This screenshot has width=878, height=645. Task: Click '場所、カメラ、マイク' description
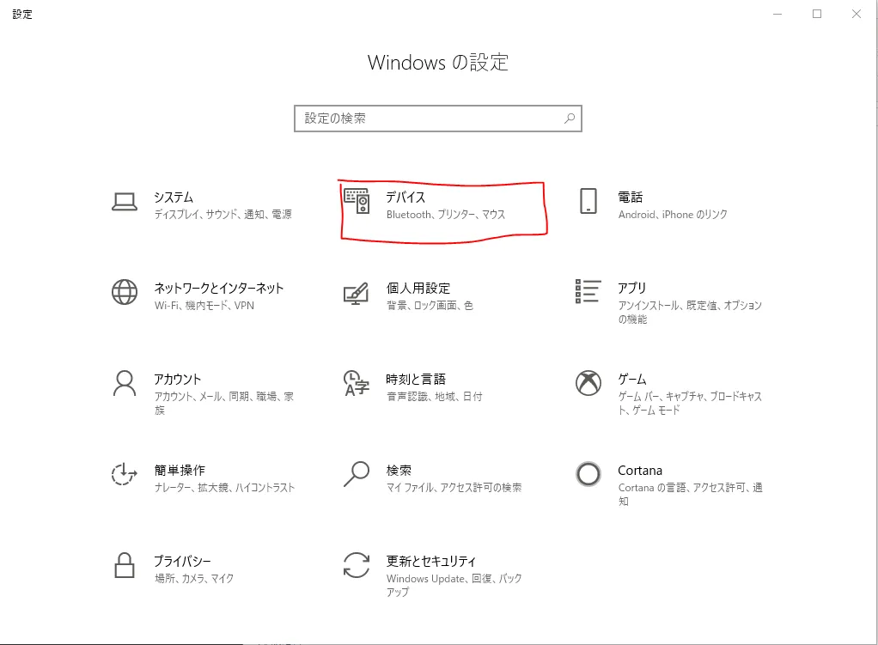pos(194,578)
